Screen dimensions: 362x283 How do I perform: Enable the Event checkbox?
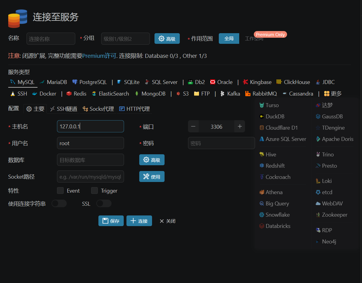[61, 191]
